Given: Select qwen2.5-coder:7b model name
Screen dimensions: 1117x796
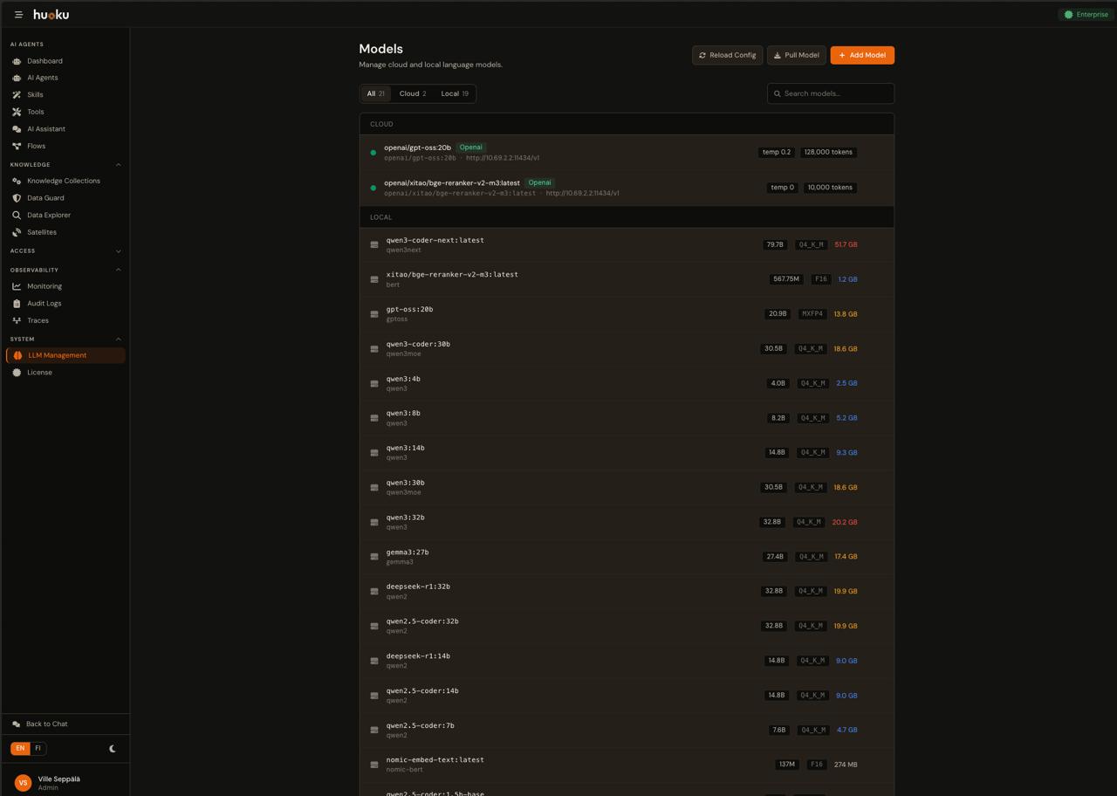Looking at the screenshot, I should (421, 725).
